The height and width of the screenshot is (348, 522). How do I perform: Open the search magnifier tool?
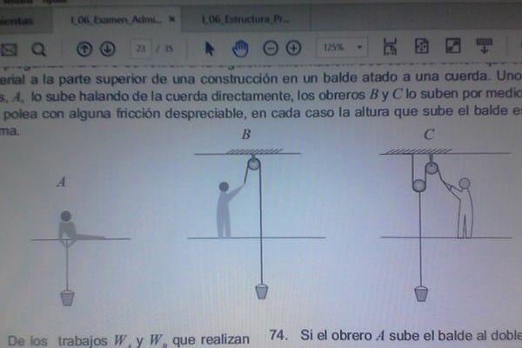pos(38,50)
